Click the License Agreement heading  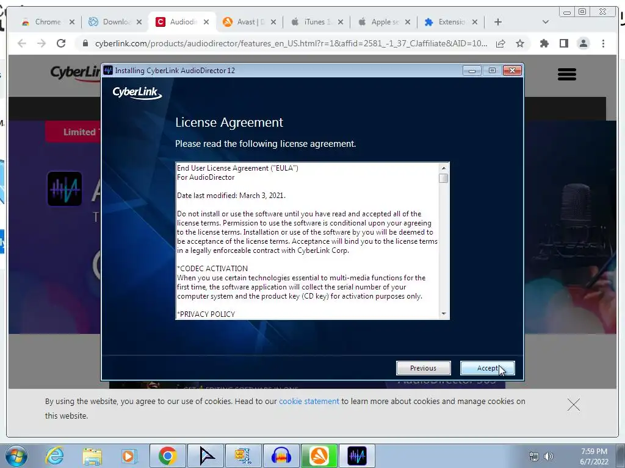tap(229, 122)
